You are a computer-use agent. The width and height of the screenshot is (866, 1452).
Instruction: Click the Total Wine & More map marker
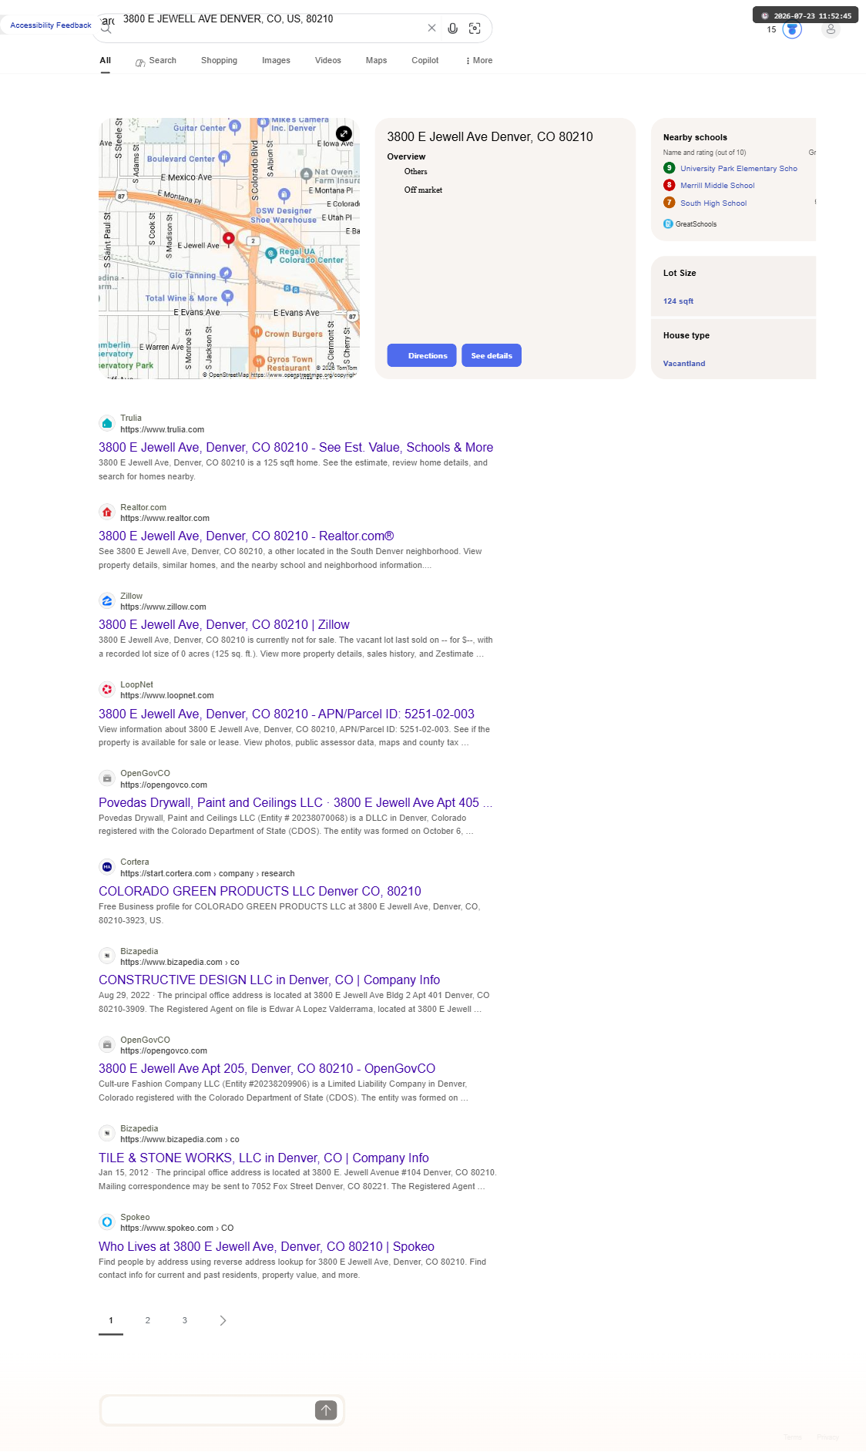coord(227,297)
